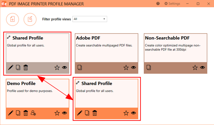Toggle the Adobe PDF profile visibility eye
The height and width of the screenshot is (125, 214).
point(133,67)
